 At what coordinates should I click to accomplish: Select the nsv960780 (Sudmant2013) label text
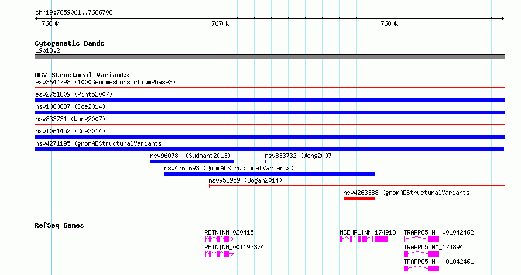(190, 156)
